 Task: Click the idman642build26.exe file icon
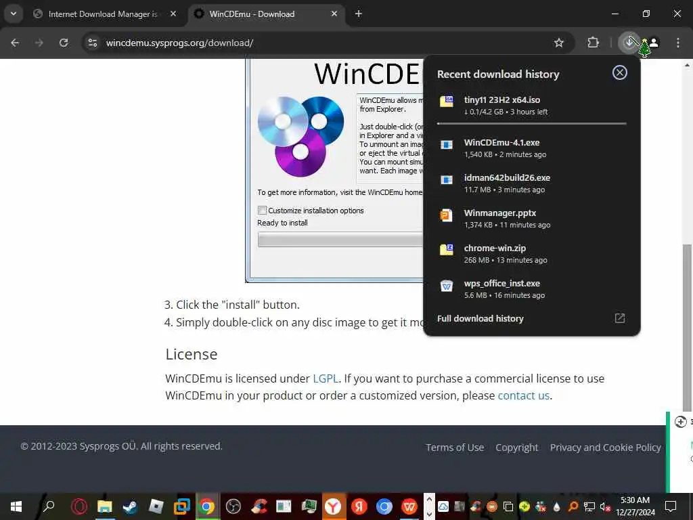[x=447, y=179]
